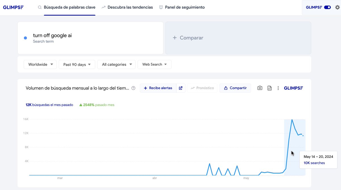Click the '10K searches' tooltip value
This screenshot has width=341, height=190.
point(314,163)
